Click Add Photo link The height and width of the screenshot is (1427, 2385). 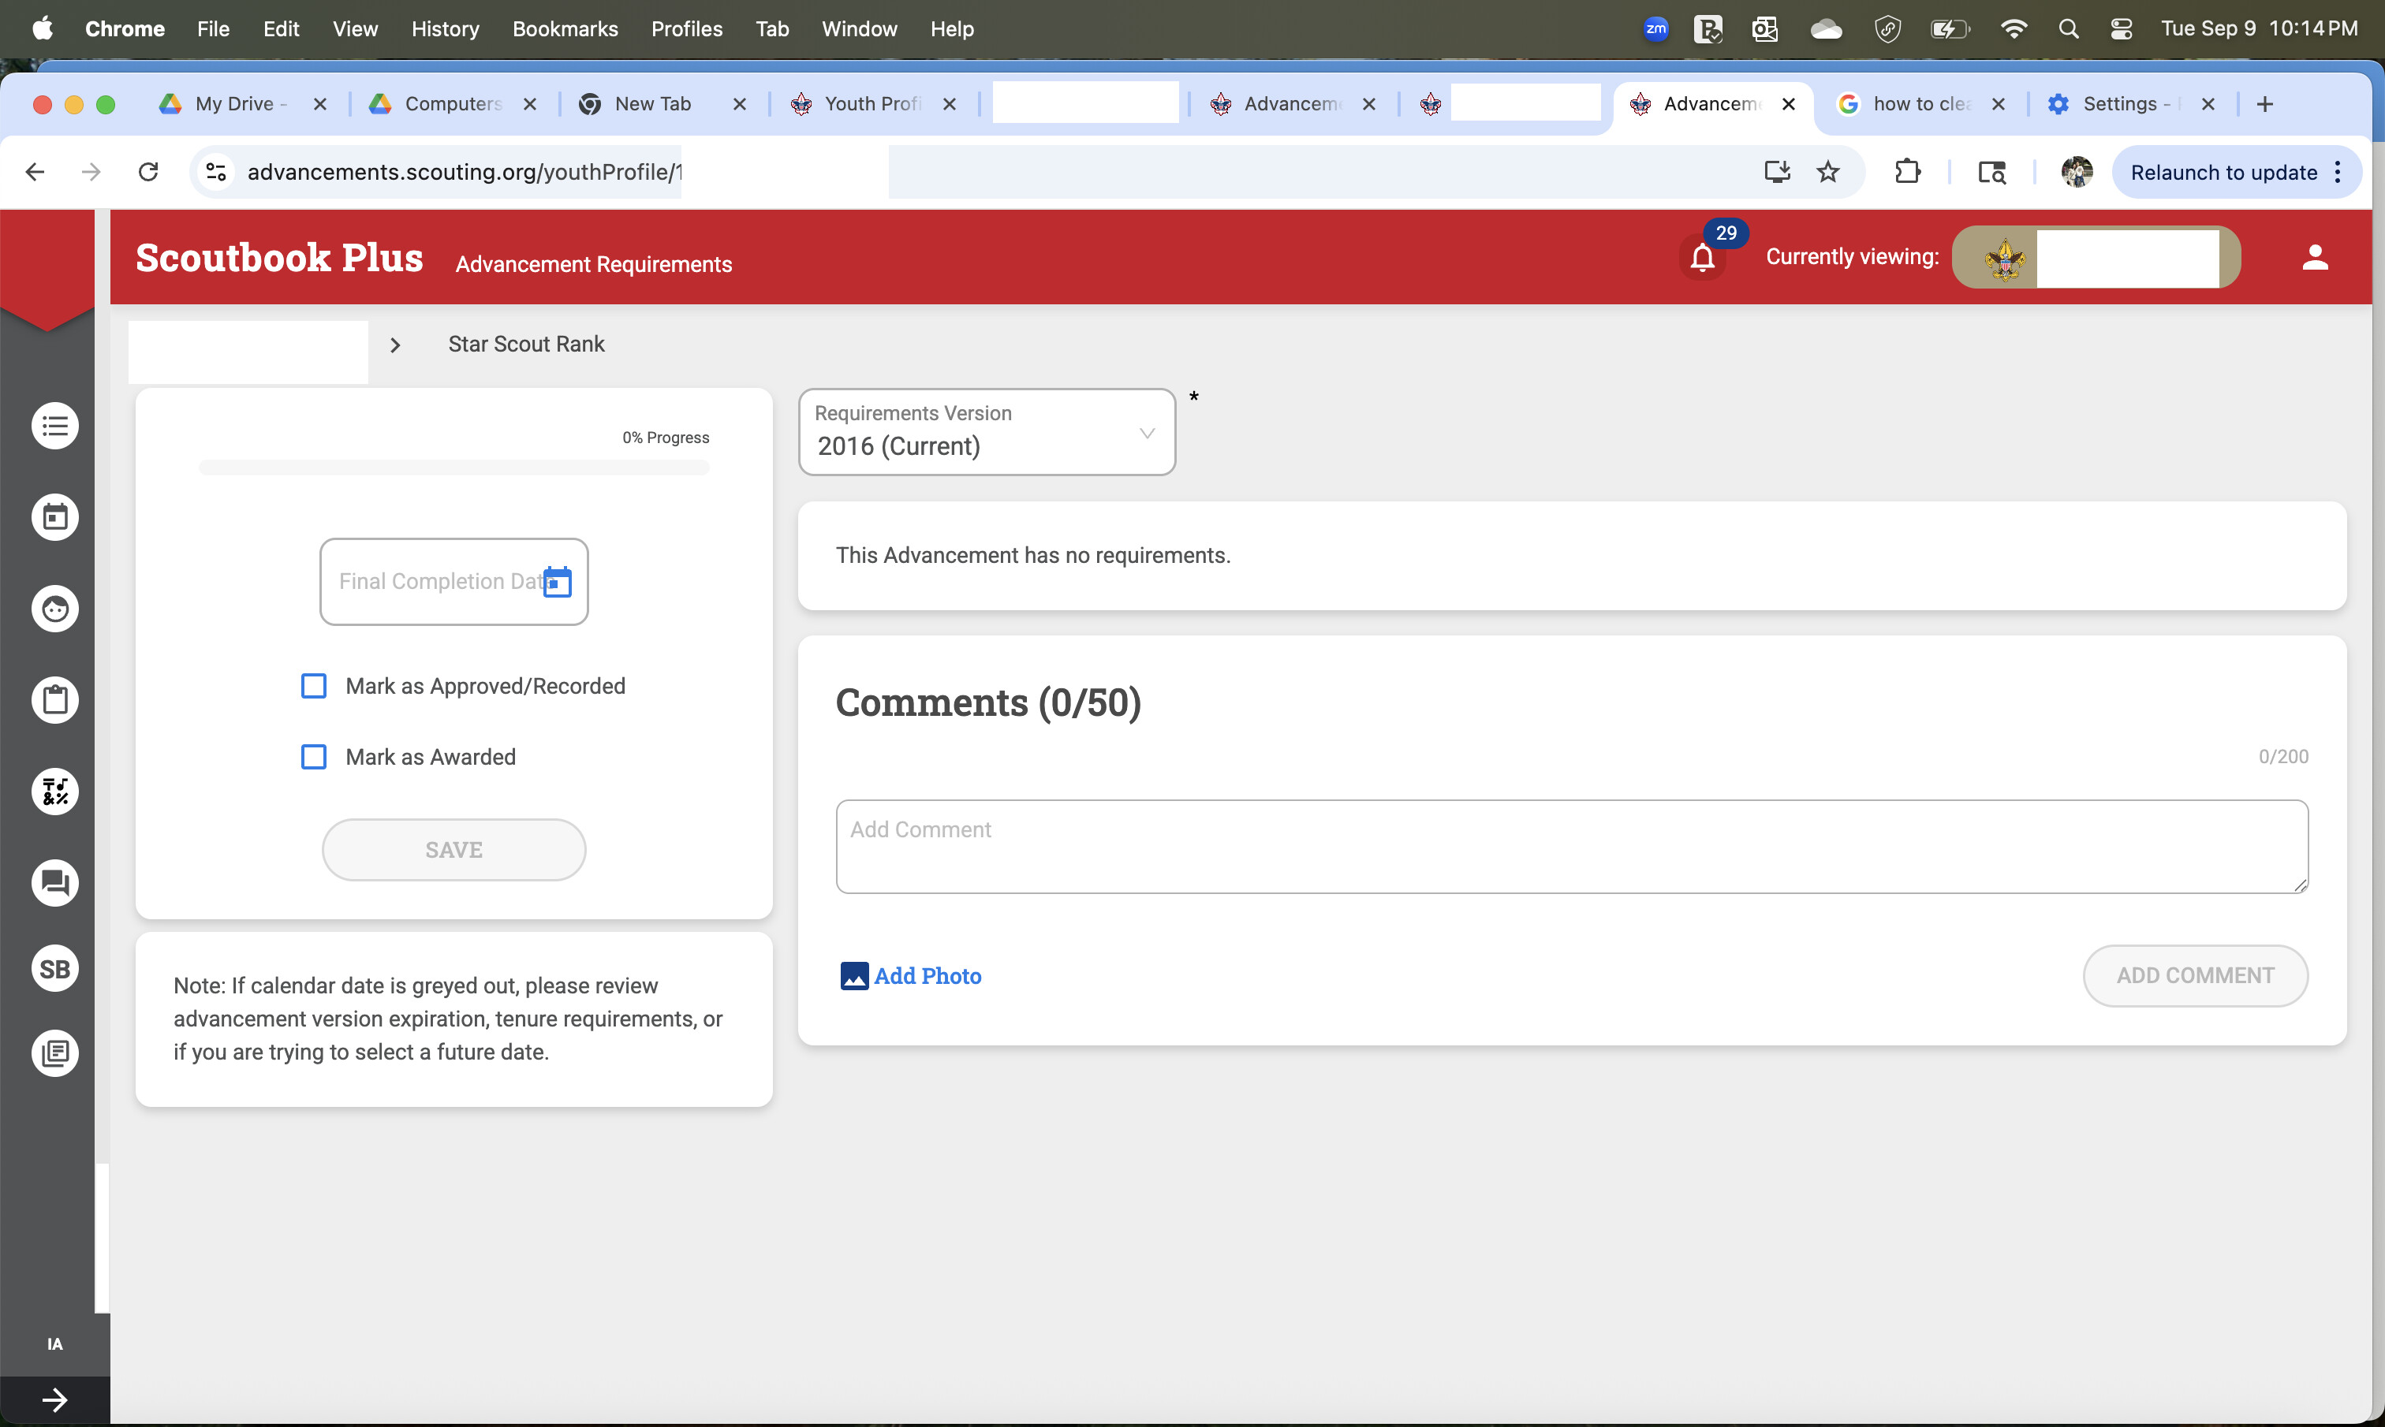(927, 976)
